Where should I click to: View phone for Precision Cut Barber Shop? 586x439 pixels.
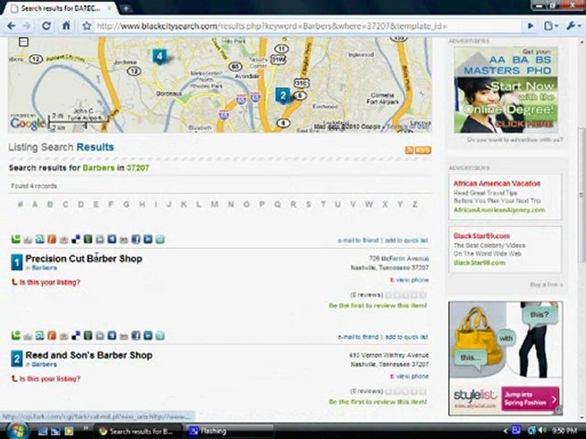(x=412, y=280)
